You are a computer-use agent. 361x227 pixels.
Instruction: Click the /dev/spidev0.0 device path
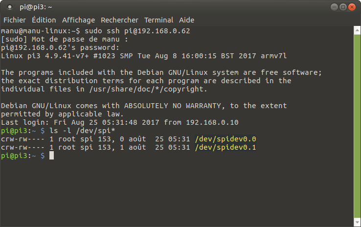click(x=225, y=139)
